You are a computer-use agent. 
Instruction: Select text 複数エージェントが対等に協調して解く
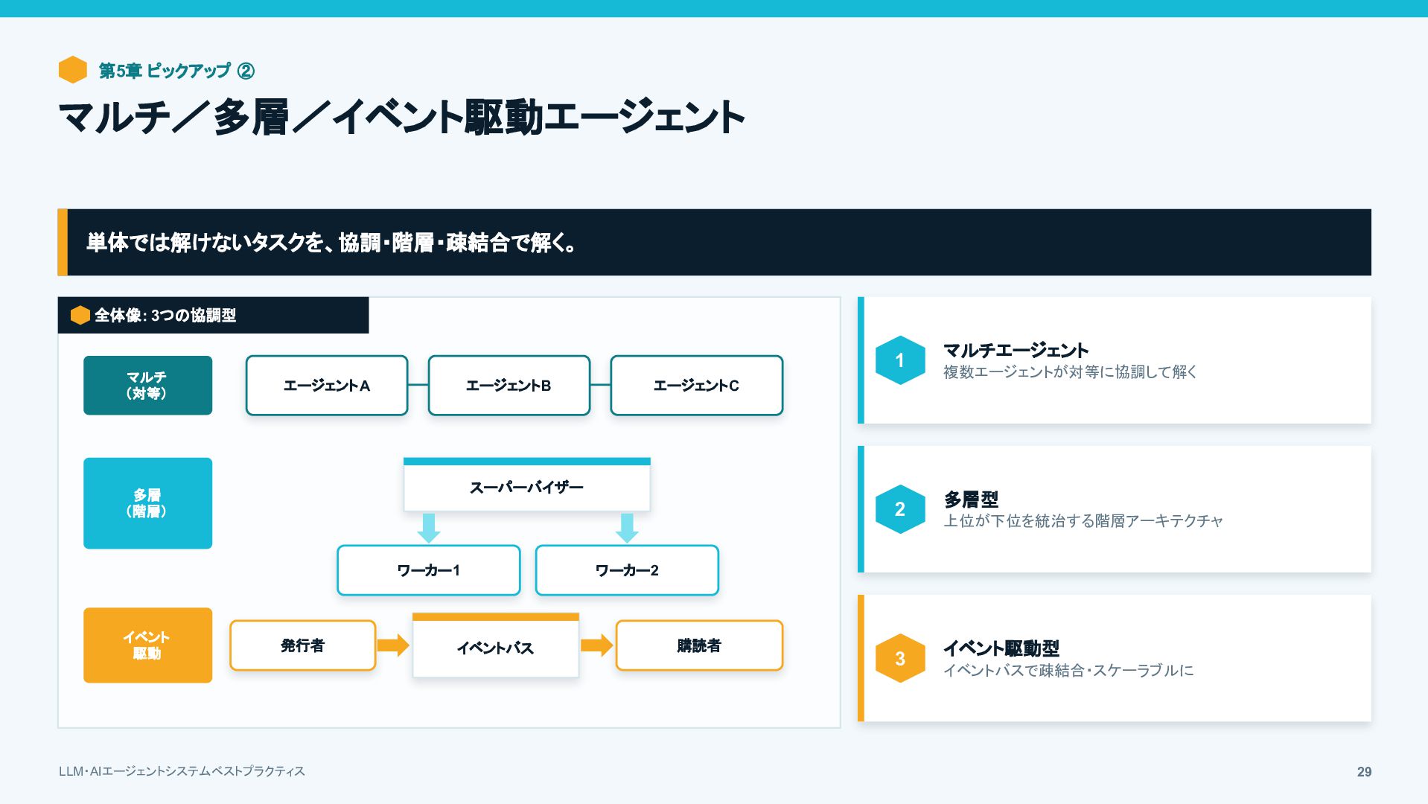pos(1070,372)
